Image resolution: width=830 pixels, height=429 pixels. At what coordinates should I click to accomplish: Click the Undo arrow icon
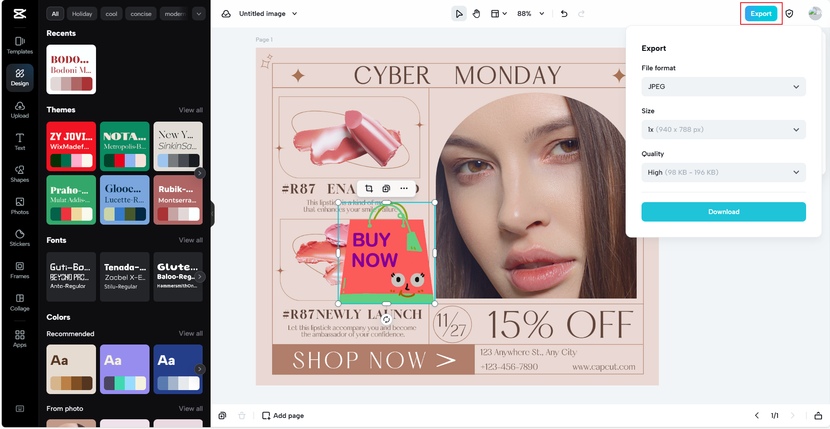coord(564,14)
